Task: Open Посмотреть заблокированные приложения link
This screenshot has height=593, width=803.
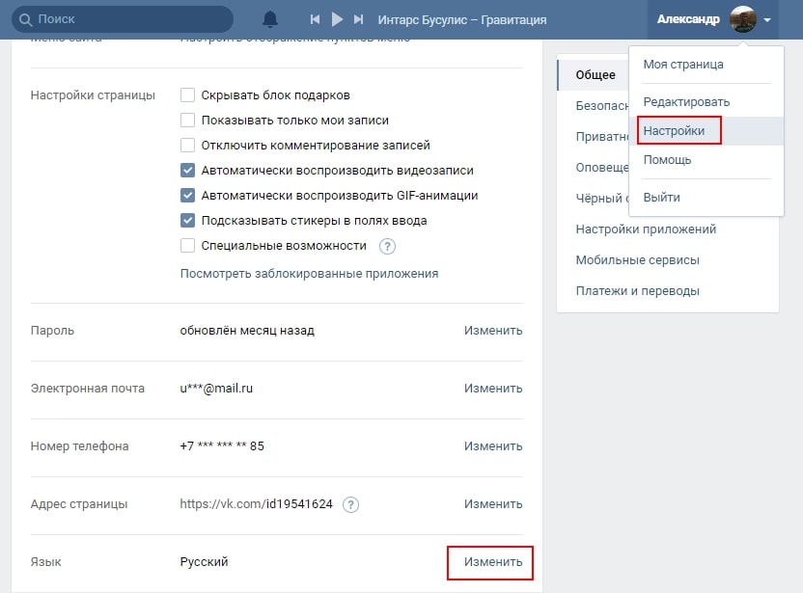Action: [309, 274]
